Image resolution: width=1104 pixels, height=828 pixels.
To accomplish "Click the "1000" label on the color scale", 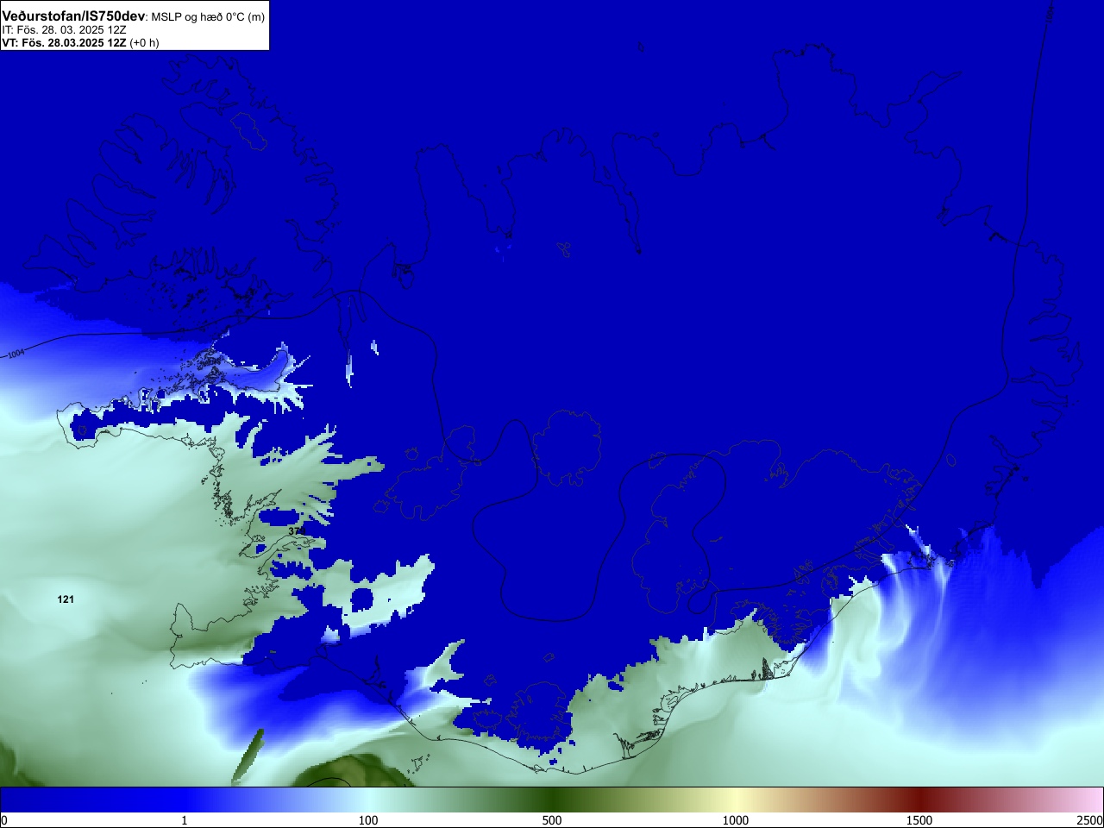I will pos(736,820).
